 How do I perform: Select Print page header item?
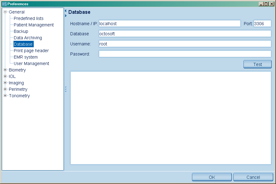[x=31, y=51]
